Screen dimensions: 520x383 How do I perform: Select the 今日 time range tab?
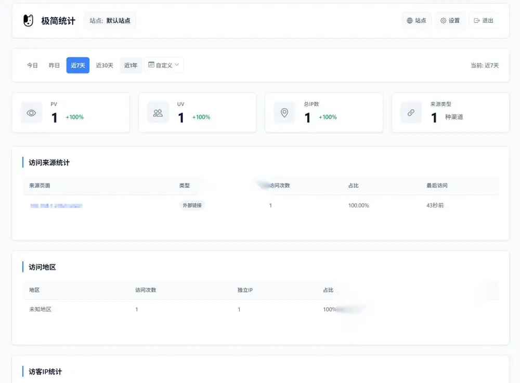[x=32, y=65]
